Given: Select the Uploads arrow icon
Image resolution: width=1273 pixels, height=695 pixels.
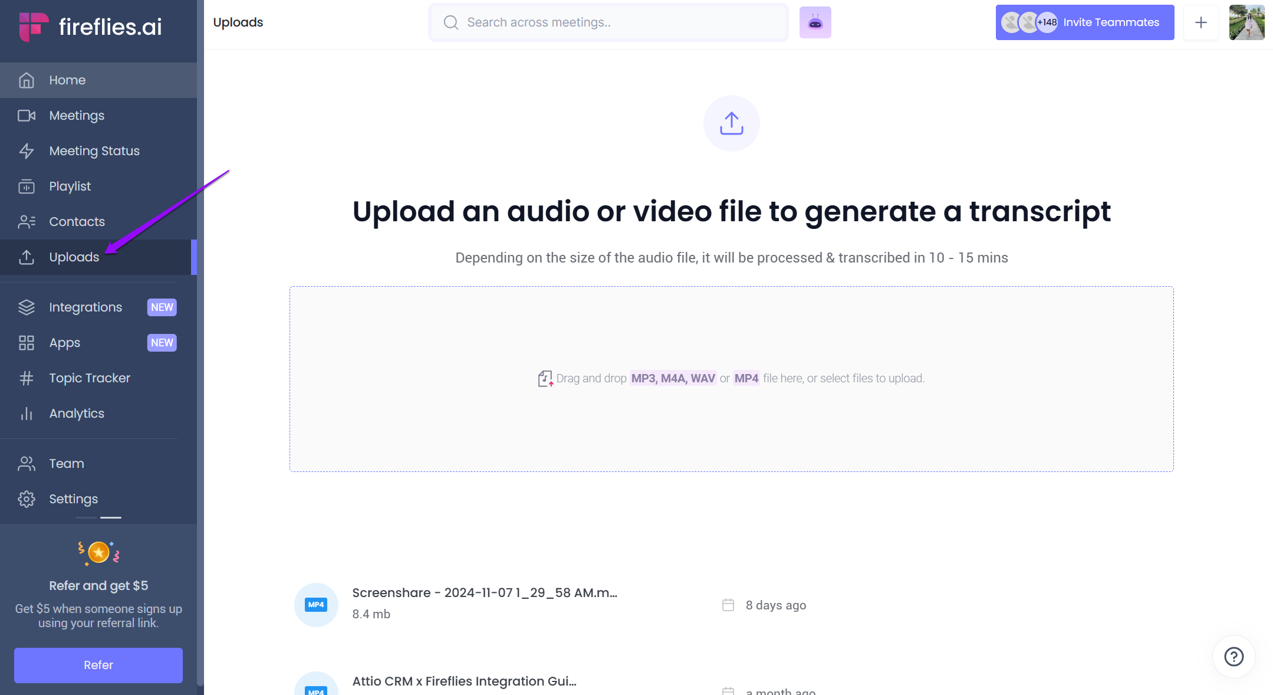Looking at the screenshot, I should tap(27, 257).
